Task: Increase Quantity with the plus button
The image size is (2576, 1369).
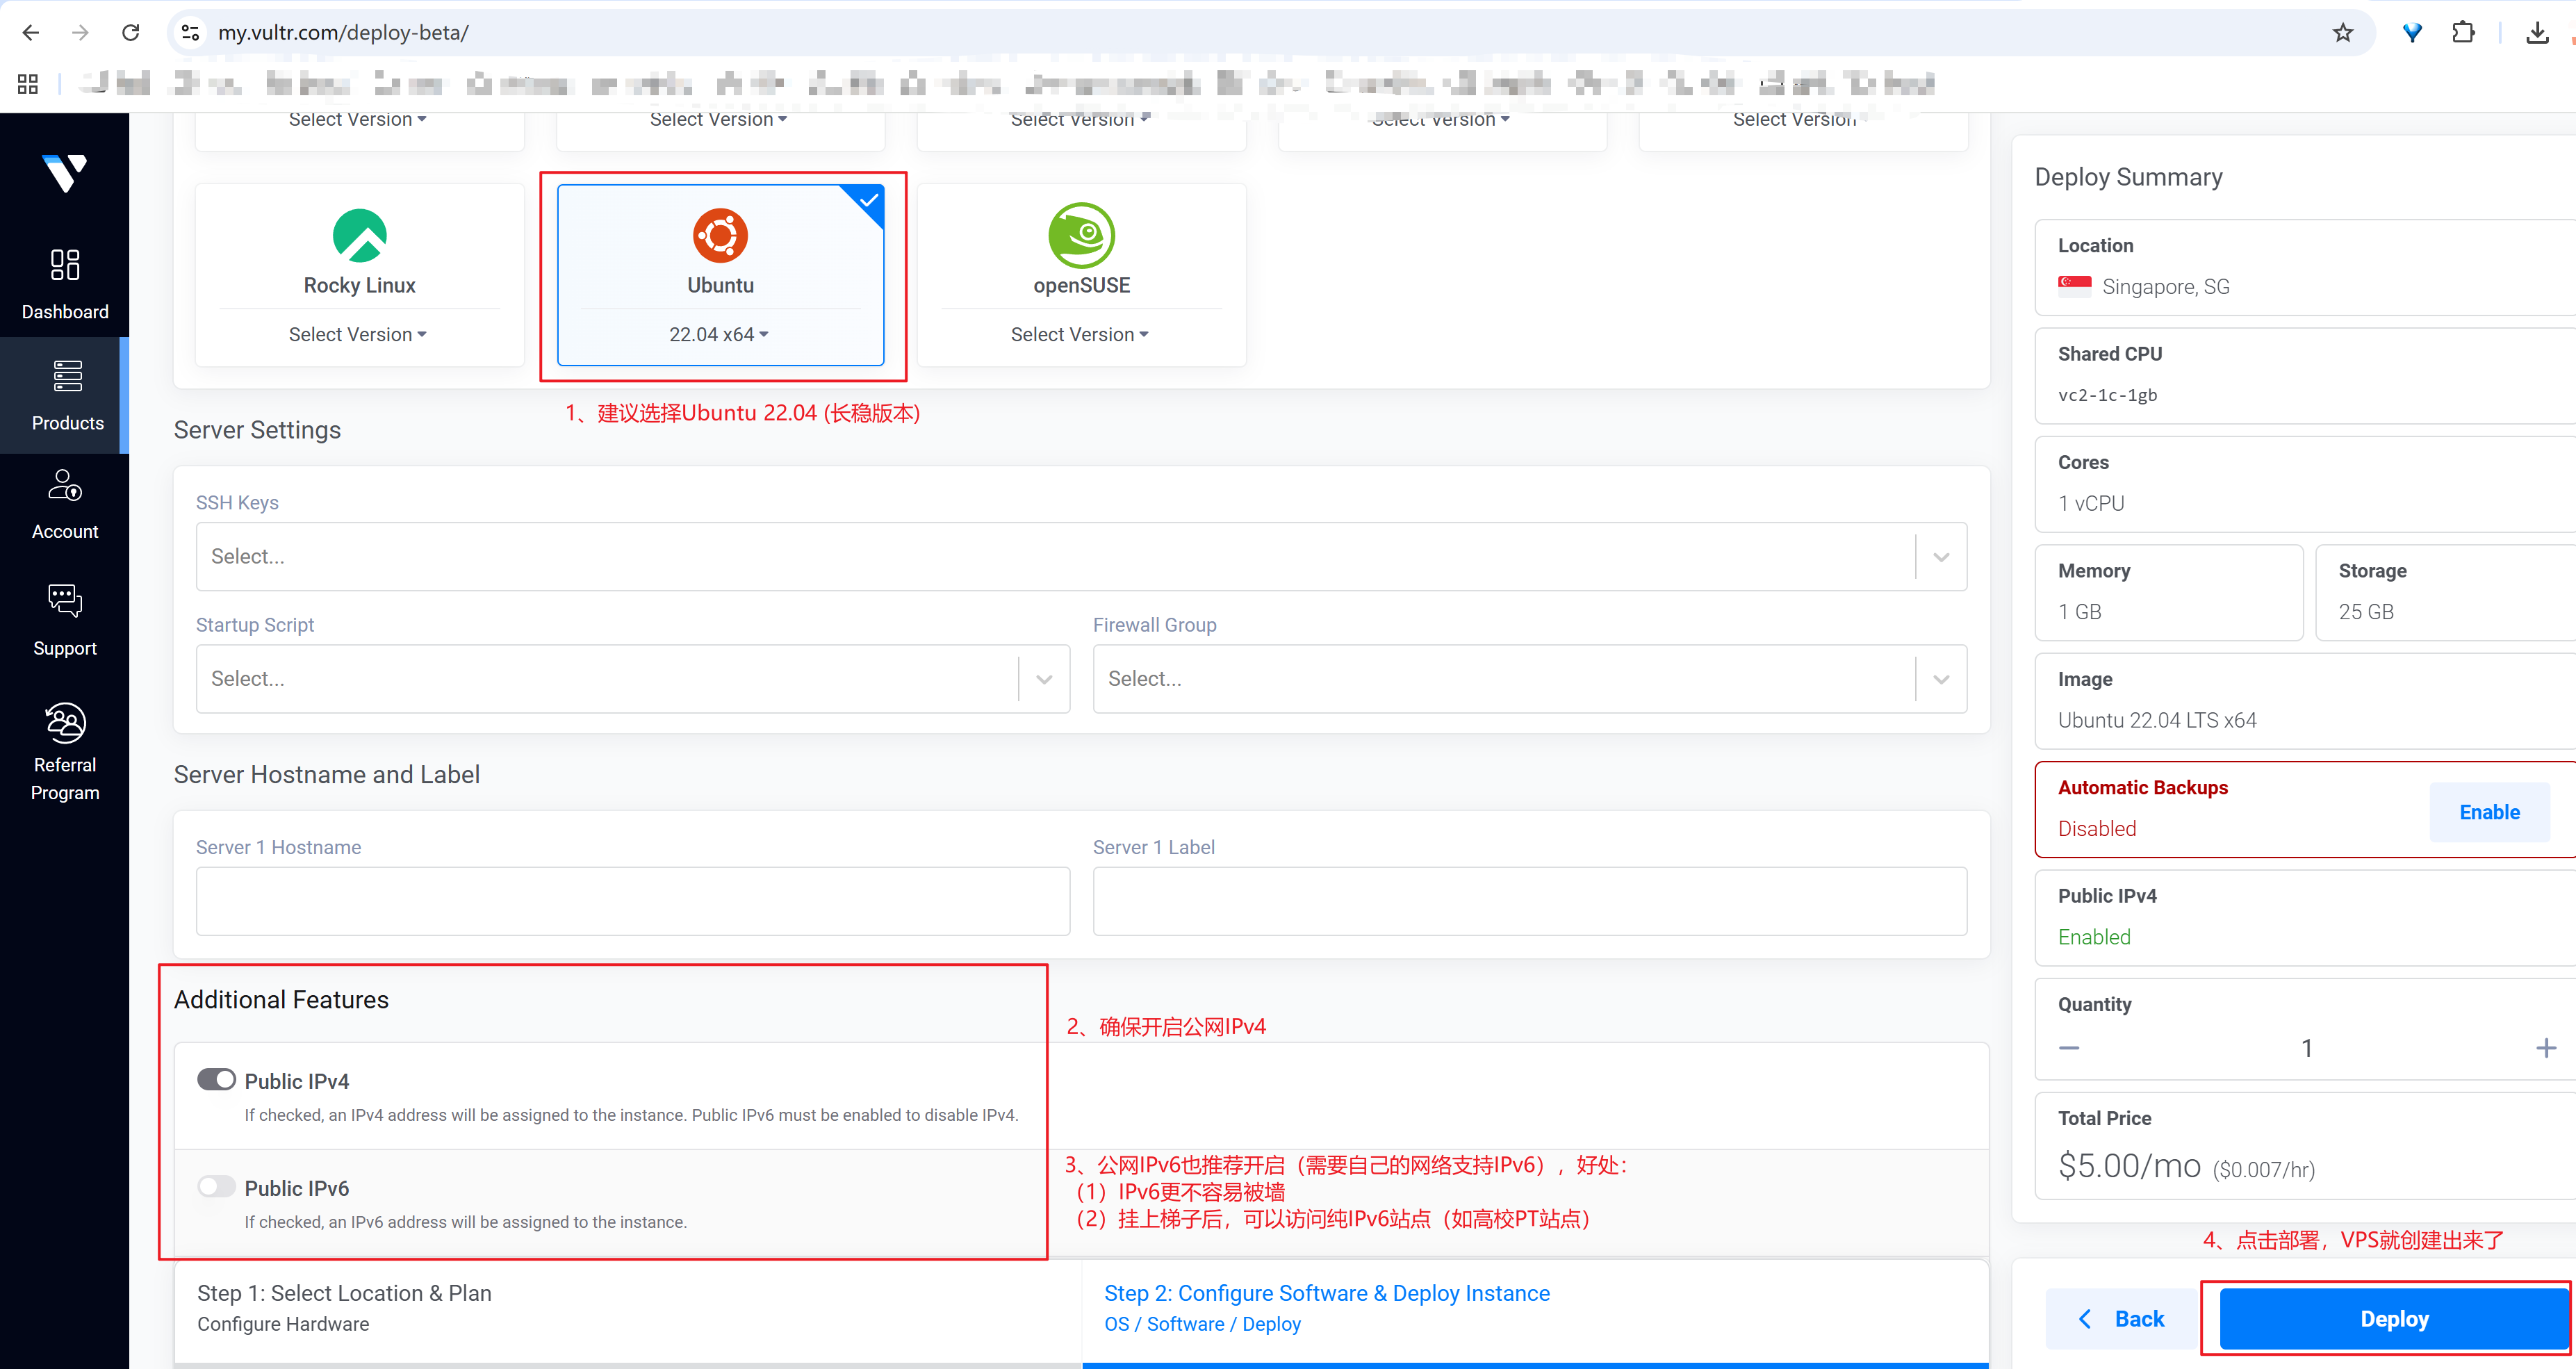Action: coord(2545,1048)
